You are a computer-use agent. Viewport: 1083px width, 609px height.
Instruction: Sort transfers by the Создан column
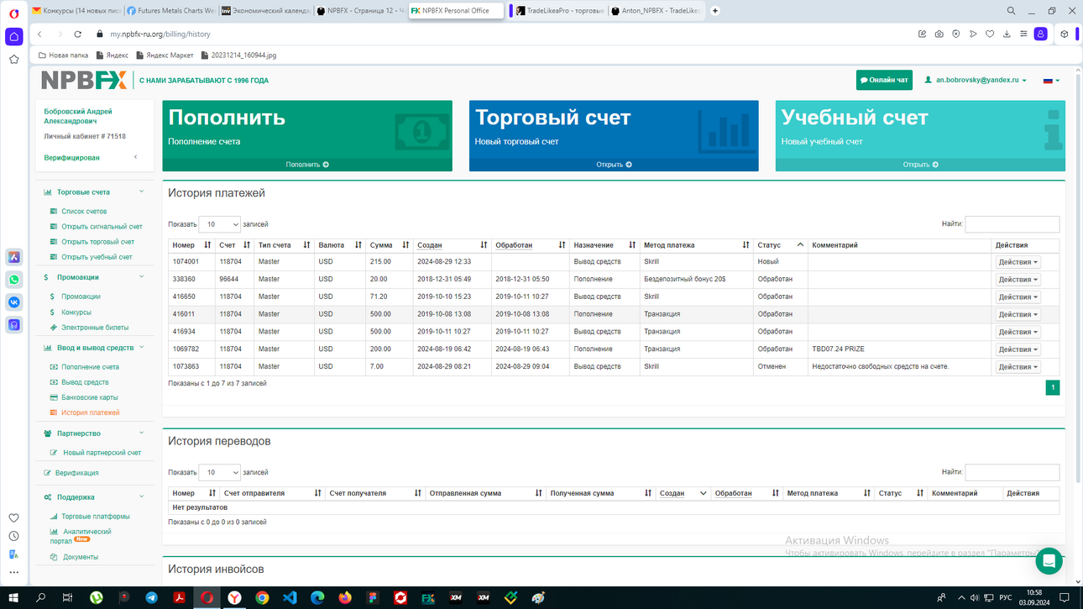click(x=683, y=493)
